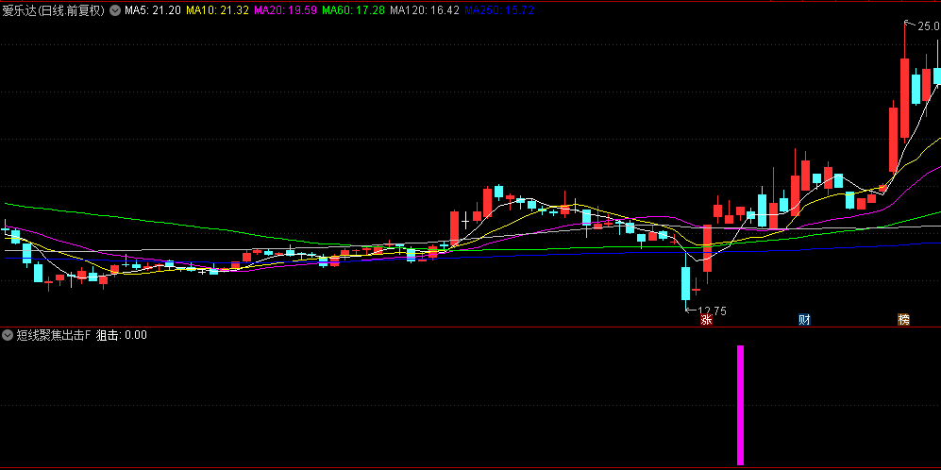Image resolution: width=941 pixels, height=470 pixels.
Task: Click the red 涨 event marker
Action: (x=706, y=319)
